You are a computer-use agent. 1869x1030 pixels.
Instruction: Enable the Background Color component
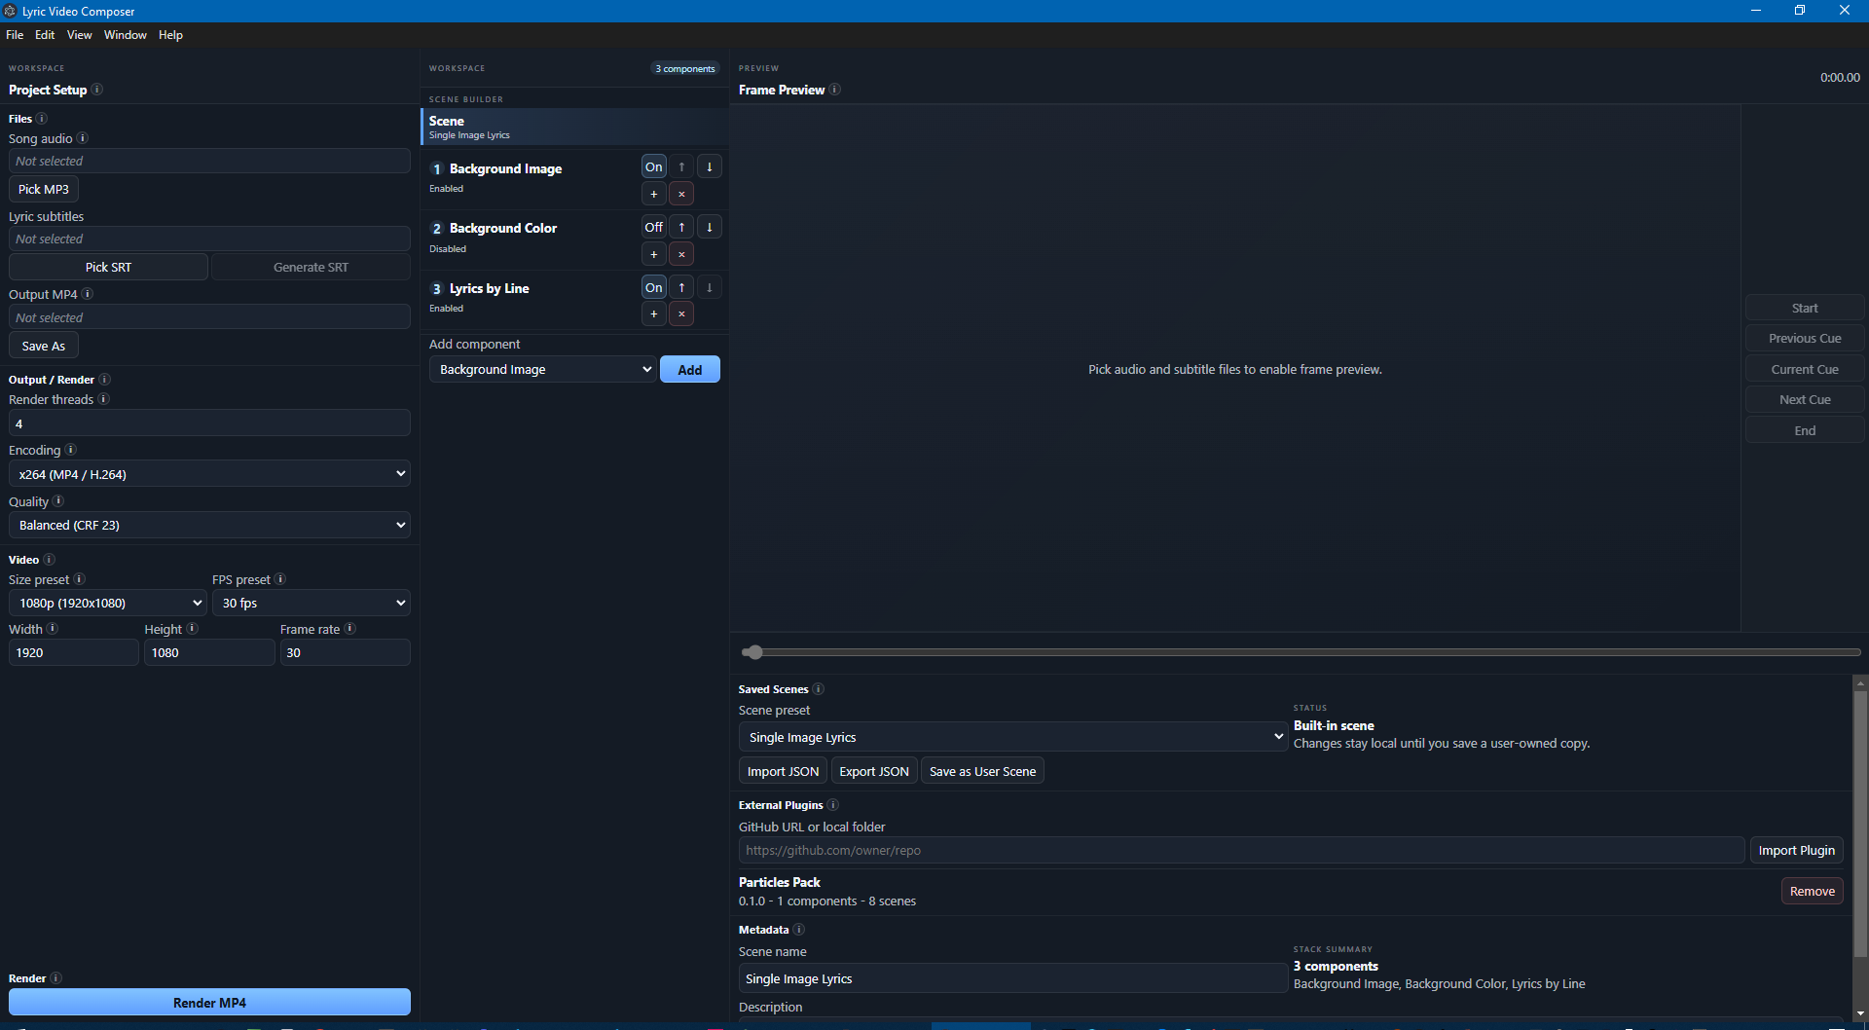pyautogui.click(x=653, y=227)
